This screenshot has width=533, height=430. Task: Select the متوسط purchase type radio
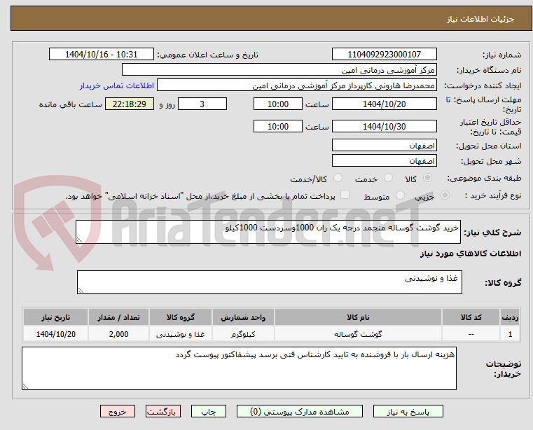pos(400,195)
